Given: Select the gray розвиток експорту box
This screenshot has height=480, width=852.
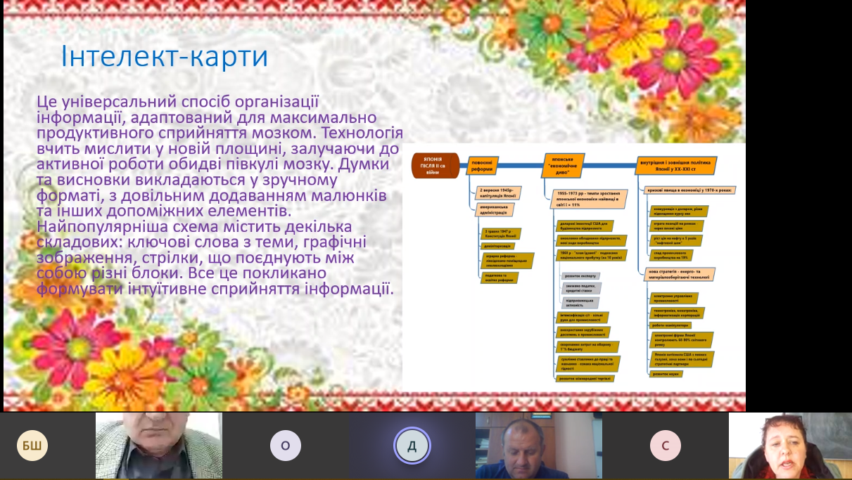Looking at the screenshot, I should click(582, 276).
